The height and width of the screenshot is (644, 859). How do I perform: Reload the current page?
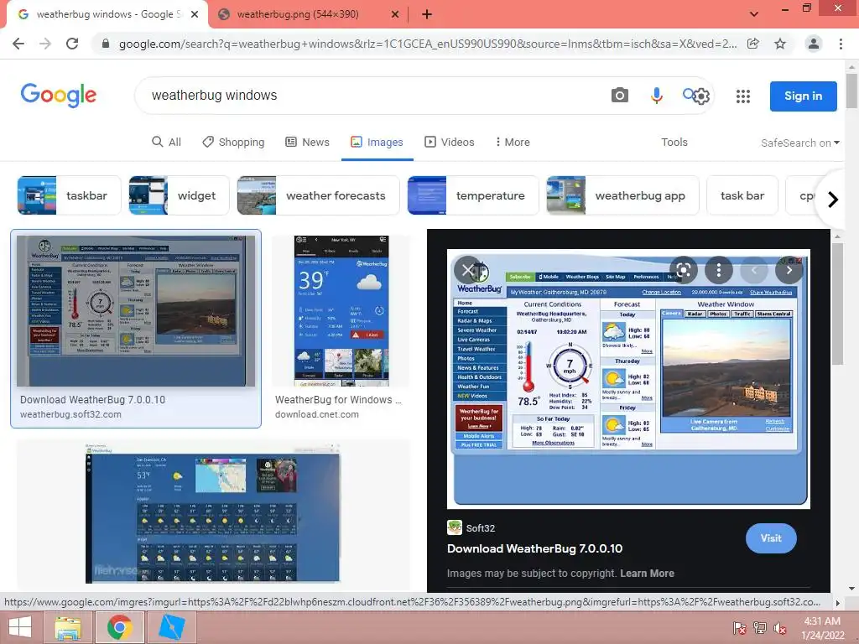pos(72,44)
